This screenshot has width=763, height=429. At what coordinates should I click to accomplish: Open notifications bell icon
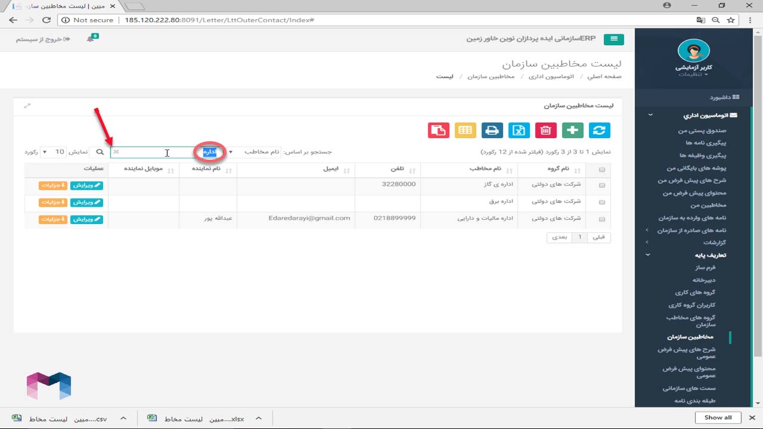[x=91, y=39]
